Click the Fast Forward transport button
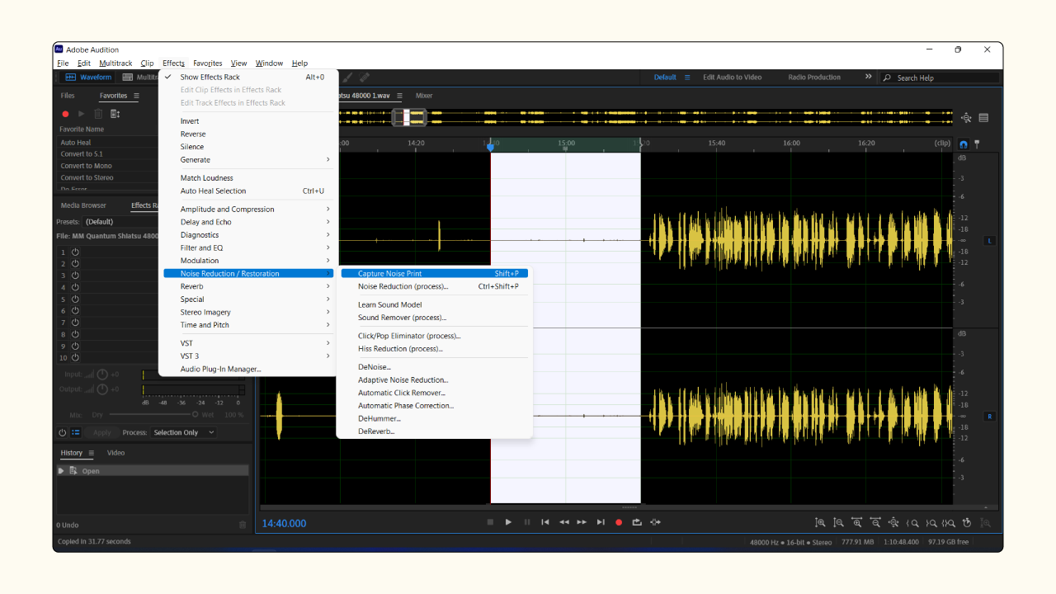Viewport: 1056px width, 594px height. point(582,522)
